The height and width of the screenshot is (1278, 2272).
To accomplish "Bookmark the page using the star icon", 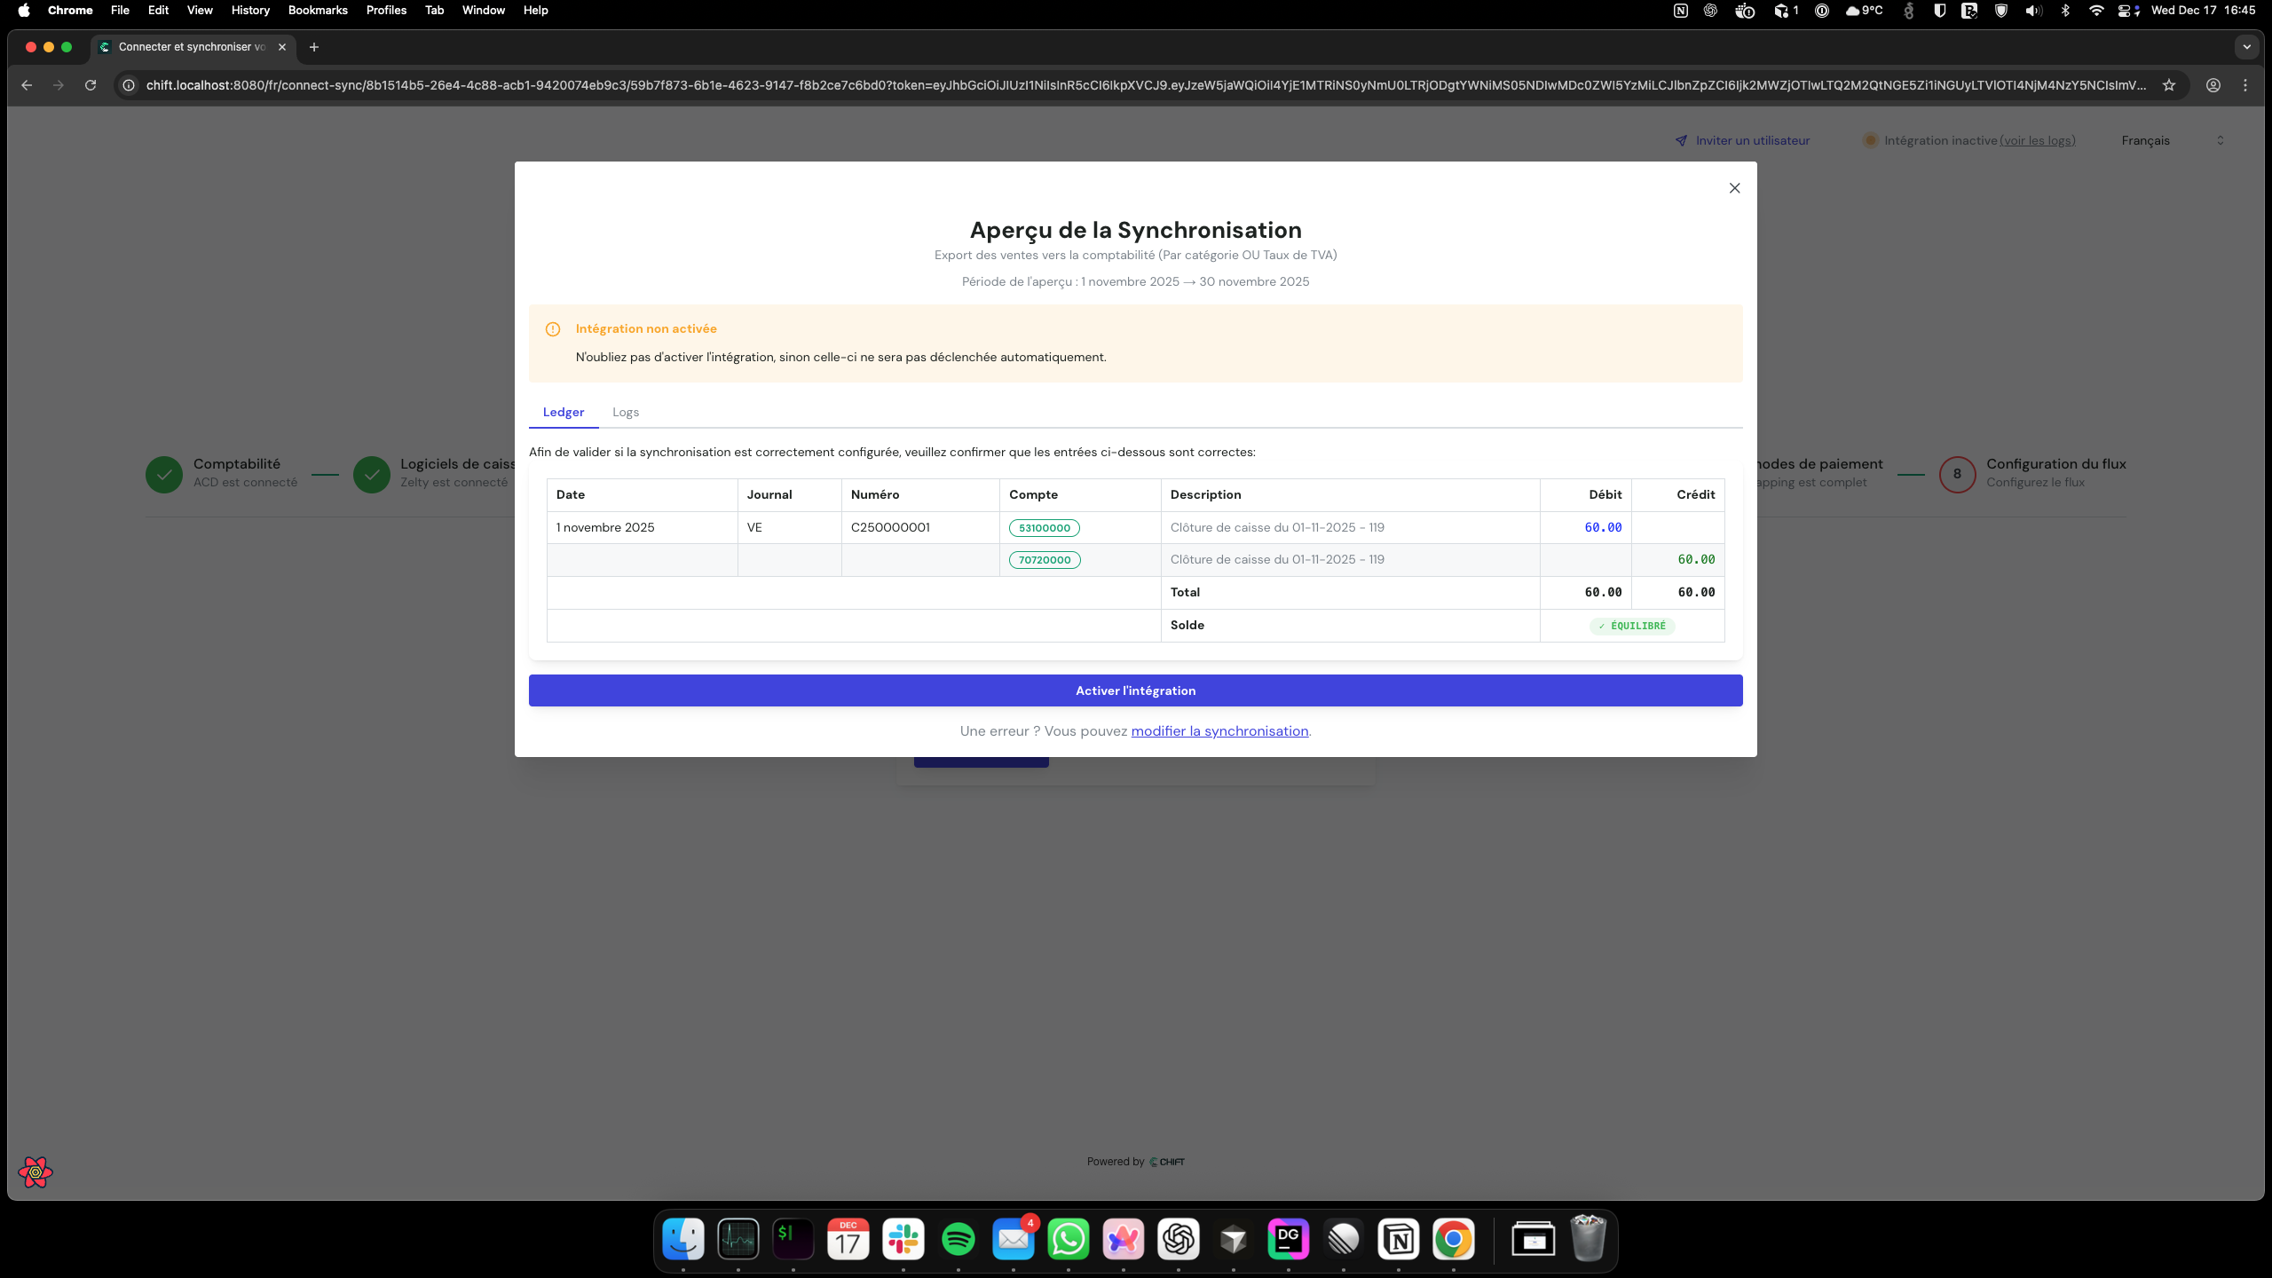I will tap(2170, 84).
